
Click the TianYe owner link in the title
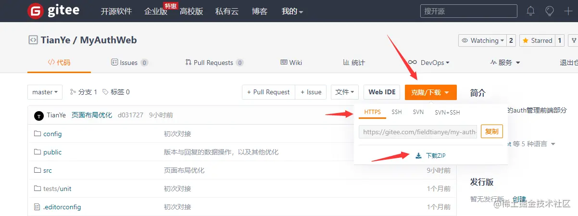point(56,40)
